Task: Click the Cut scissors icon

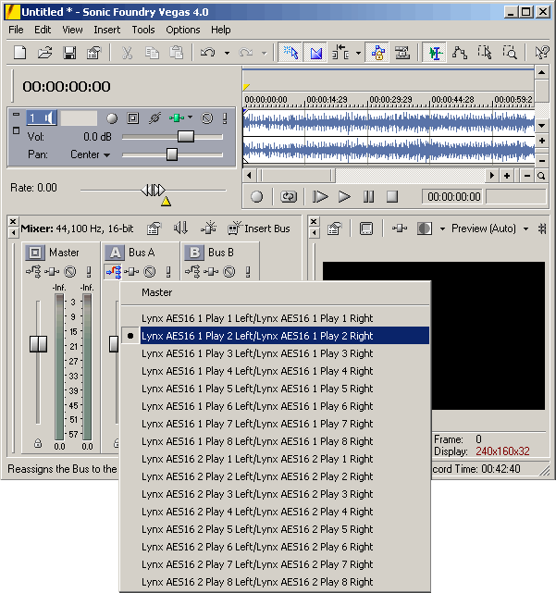Action: pyautogui.click(x=128, y=52)
